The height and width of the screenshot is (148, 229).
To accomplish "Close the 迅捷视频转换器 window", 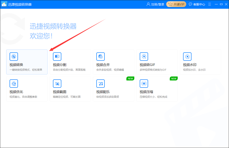I will [x=226, y=4].
